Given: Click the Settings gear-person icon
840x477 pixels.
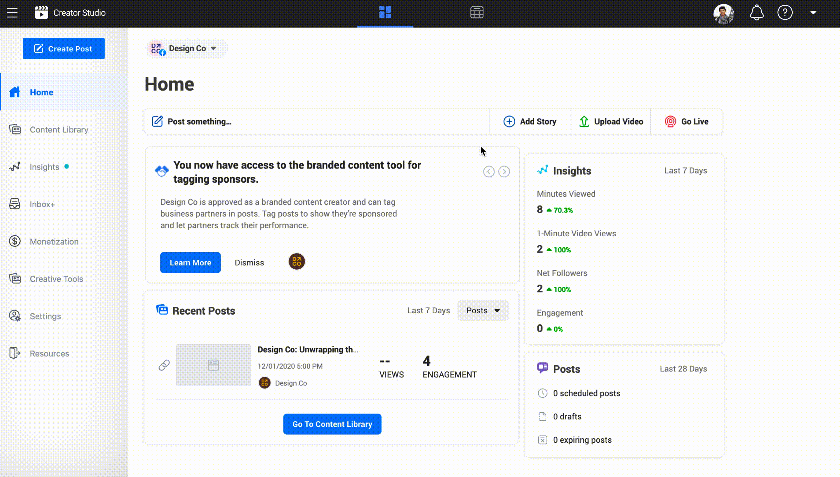Looking at the screenshot, I should pyautogui.click(x=15, y=316).
